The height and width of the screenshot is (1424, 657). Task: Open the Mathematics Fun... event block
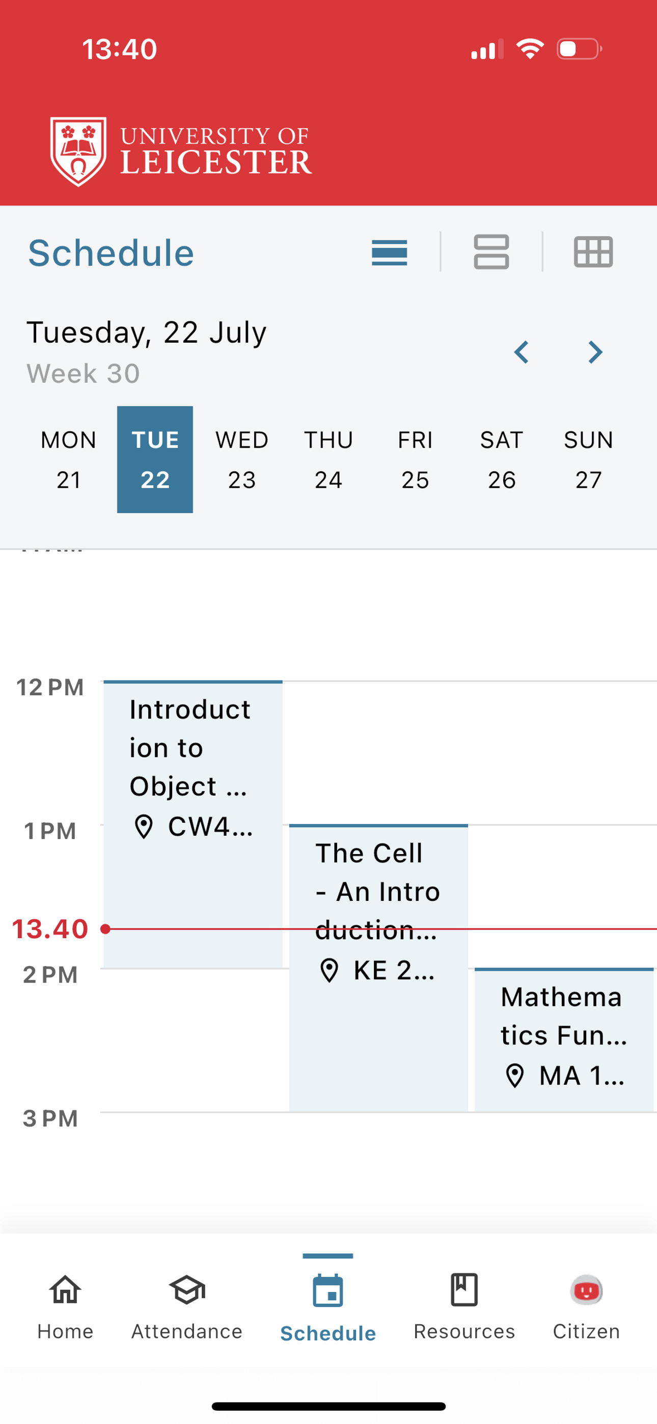click(564, 1040)
